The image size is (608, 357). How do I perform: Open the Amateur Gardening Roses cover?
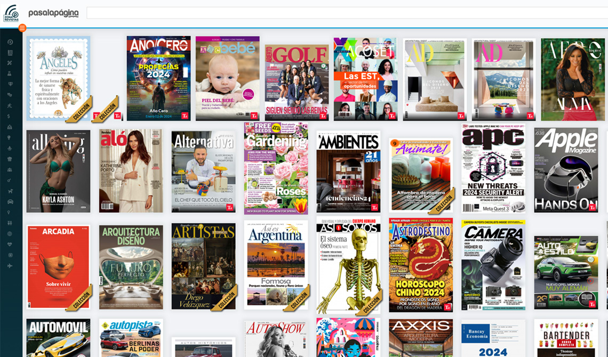coord(276,168)
